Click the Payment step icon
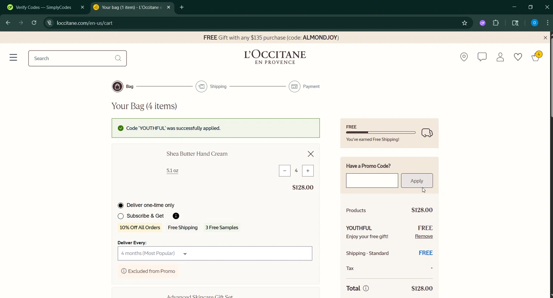Screen dimensions: 553x298 point(294,86)
